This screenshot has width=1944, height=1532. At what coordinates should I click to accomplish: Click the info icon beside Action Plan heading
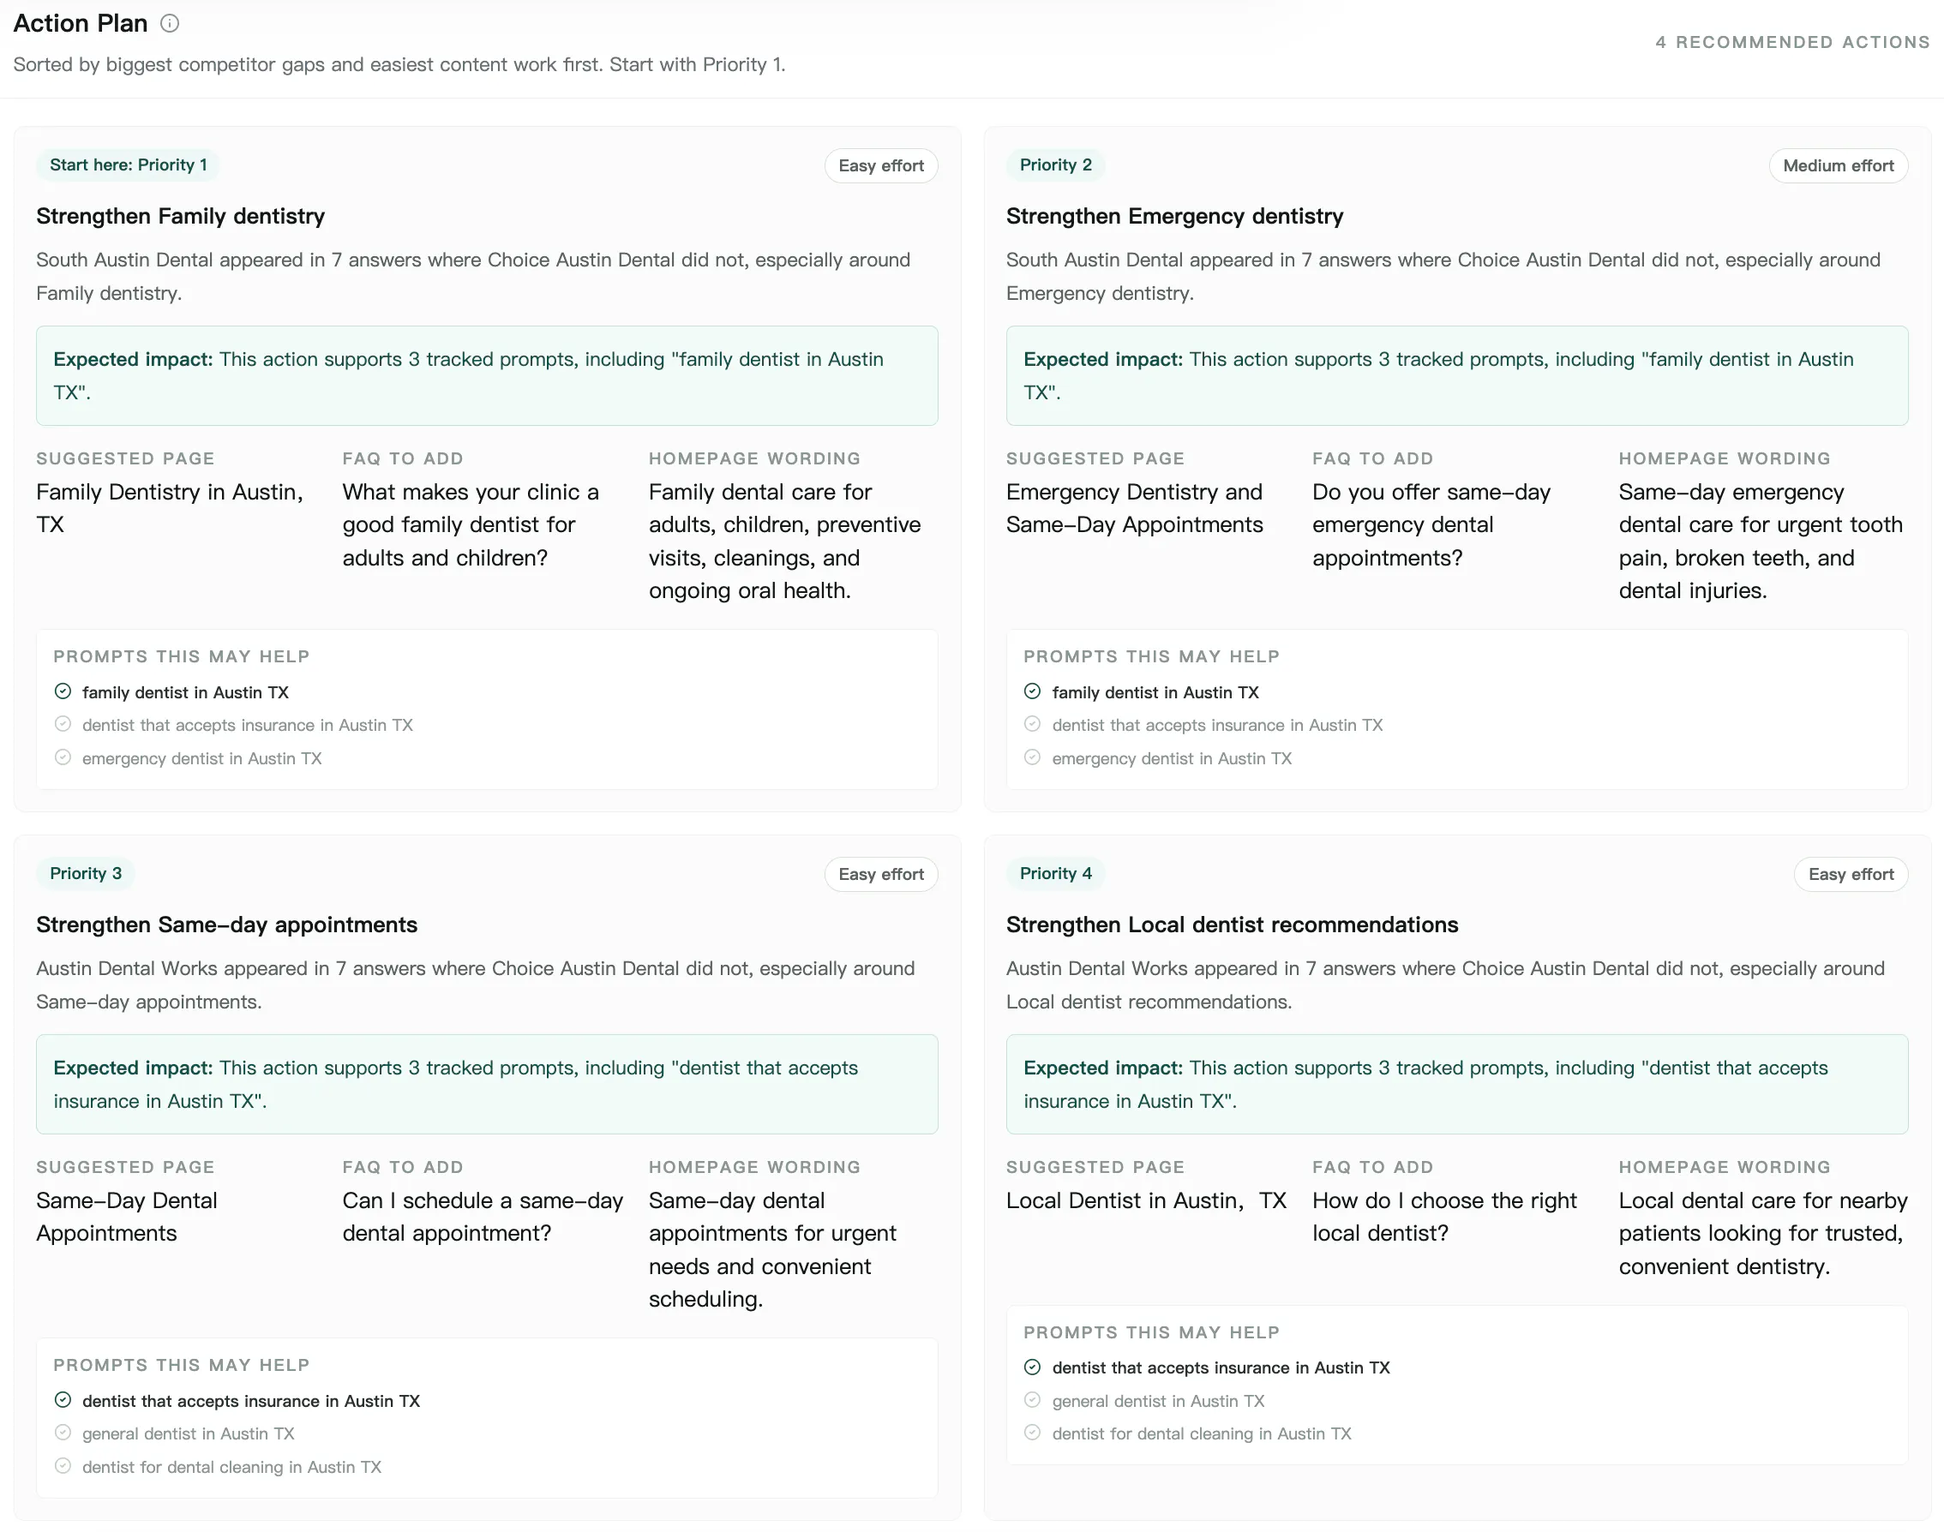[x=170, y=24]
